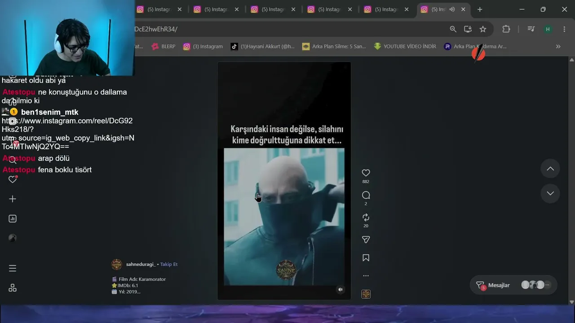Click the streamer webcam overlay
575x323 pixels.
point(67,38)
